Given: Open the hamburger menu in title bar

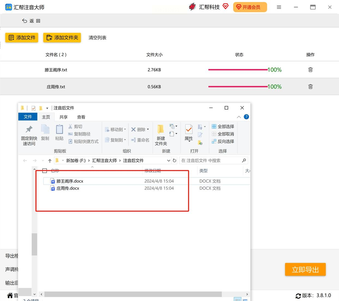Looking at the screenshot, I should coord(279,7).
